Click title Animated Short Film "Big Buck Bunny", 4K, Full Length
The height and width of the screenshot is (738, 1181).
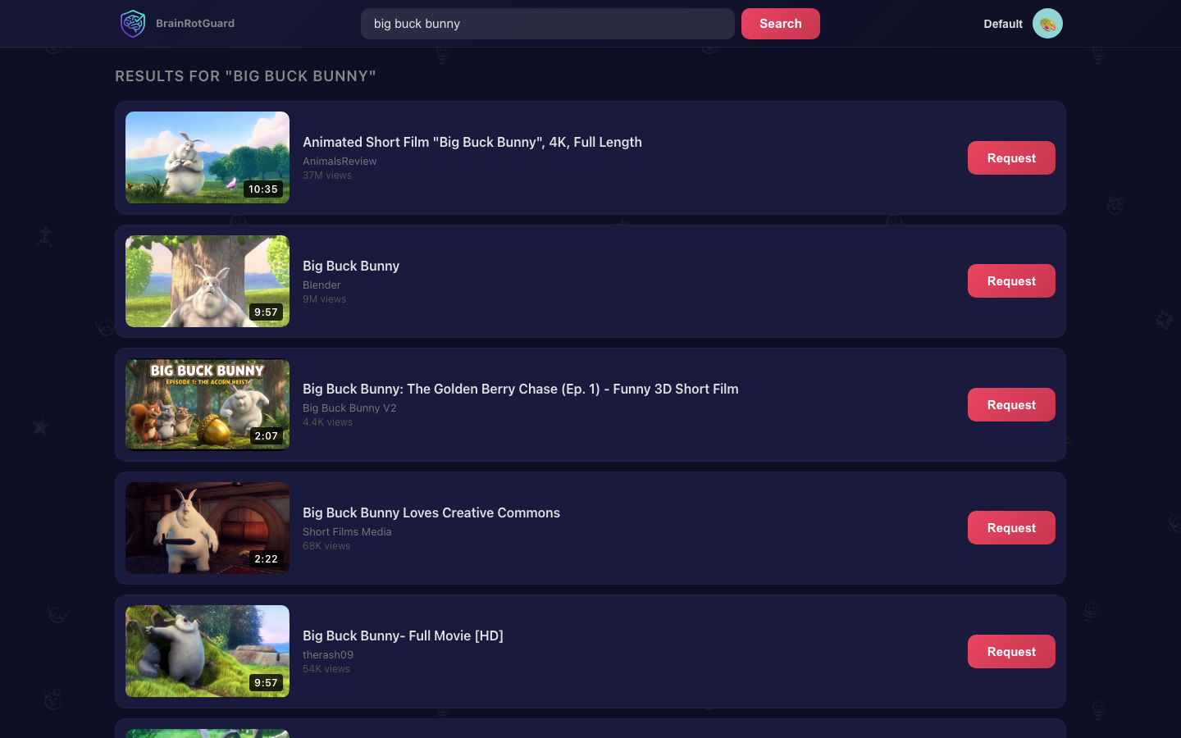click(472, 142)
